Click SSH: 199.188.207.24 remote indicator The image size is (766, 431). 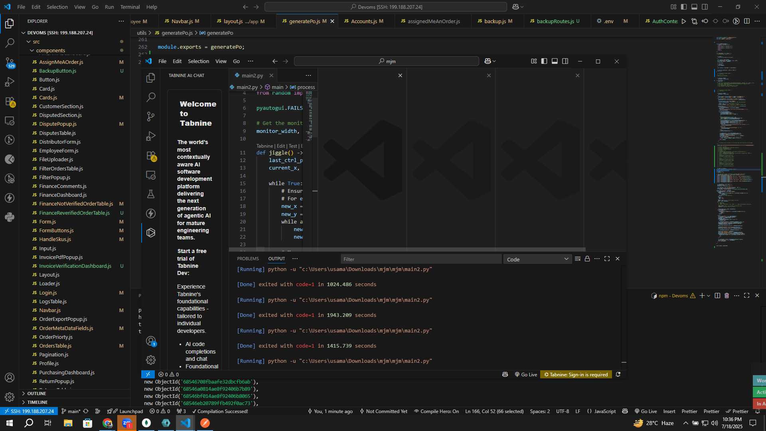point(29,411)
